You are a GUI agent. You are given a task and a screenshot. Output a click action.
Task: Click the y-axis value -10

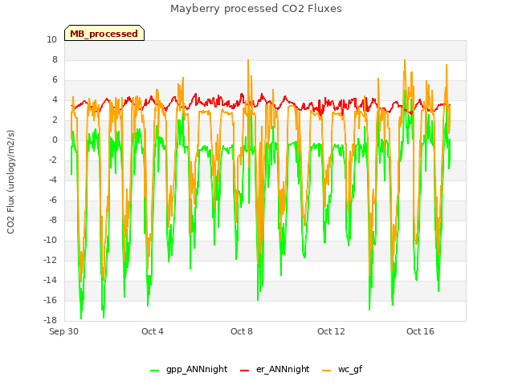pos(51,241)
